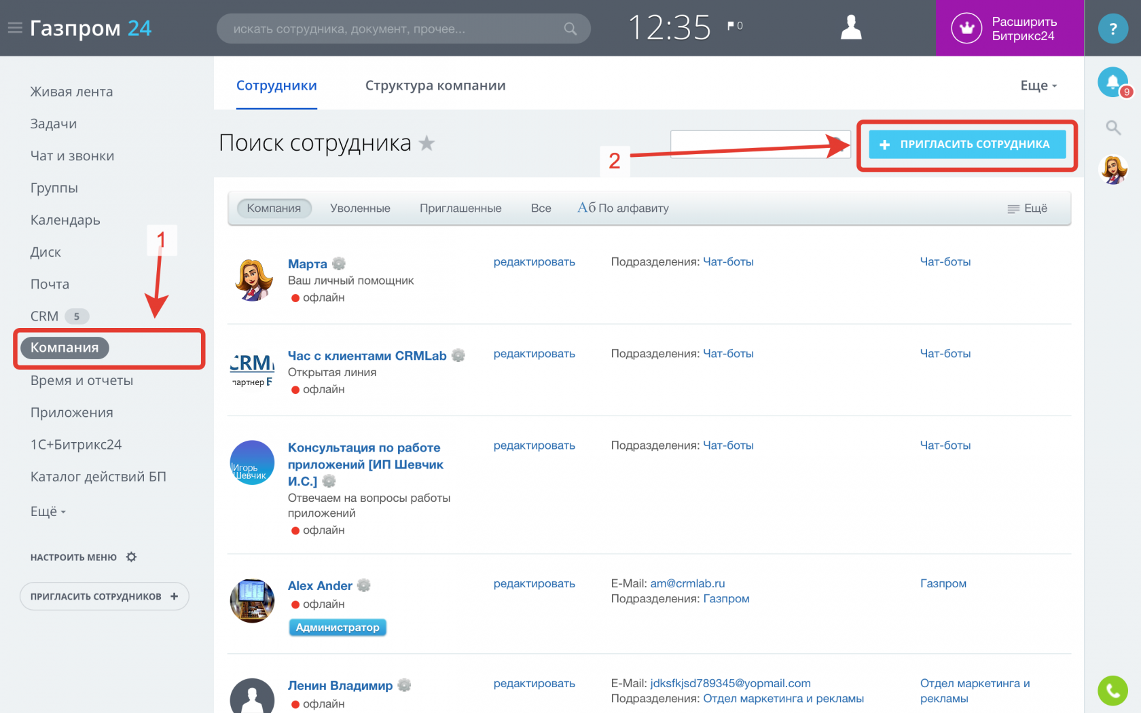Expand the Еще dropdown at top right of tabs
1141x713 pixels.
(1038, 86)
